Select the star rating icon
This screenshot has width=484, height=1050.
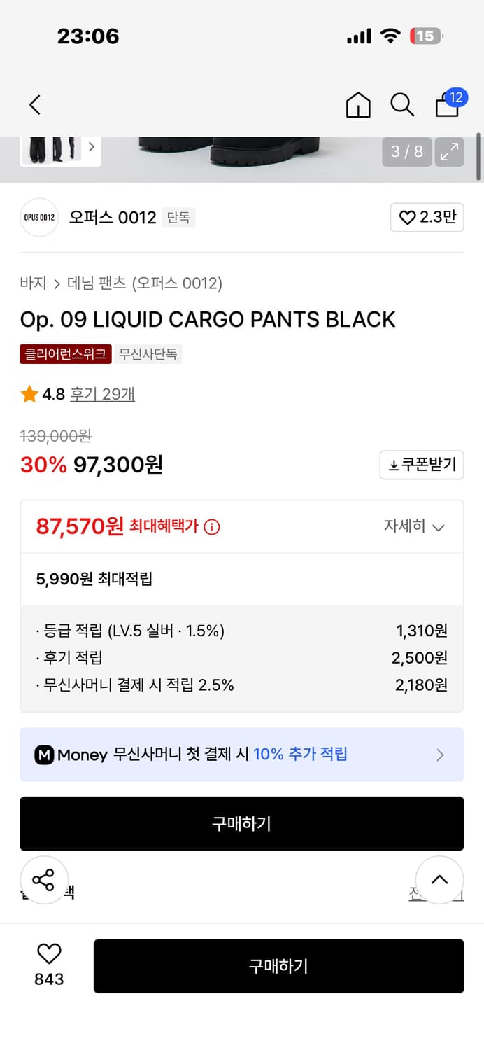pyautogui.click(x=27, y=393)
